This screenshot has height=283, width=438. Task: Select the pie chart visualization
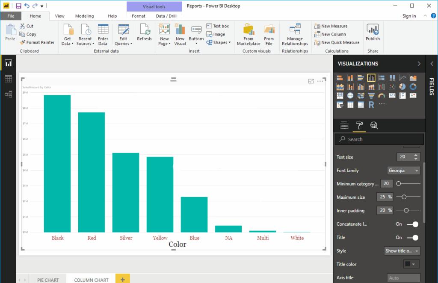402,87
